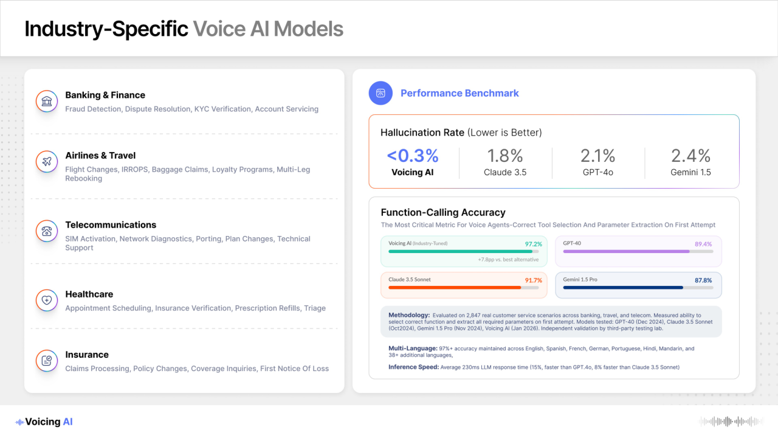
Task: Click the GPT-4o label under 2.1%
Action: coord(598,172)
